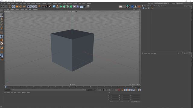Click the Spline Pen tool icon
The width and height of the screenshot is (193, 108).
tap(58, 6)
